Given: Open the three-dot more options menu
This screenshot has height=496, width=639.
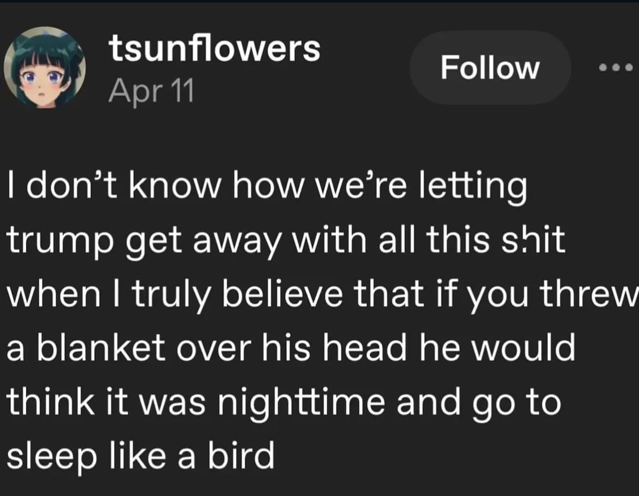Looking at the screenshot, I should [616, 67].
